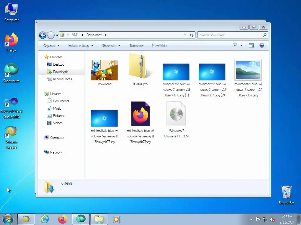The width and height of the screenshot is (301, 225).
Task: Click the Downloads breadcrumb in address bar
Action: (94, 35)
